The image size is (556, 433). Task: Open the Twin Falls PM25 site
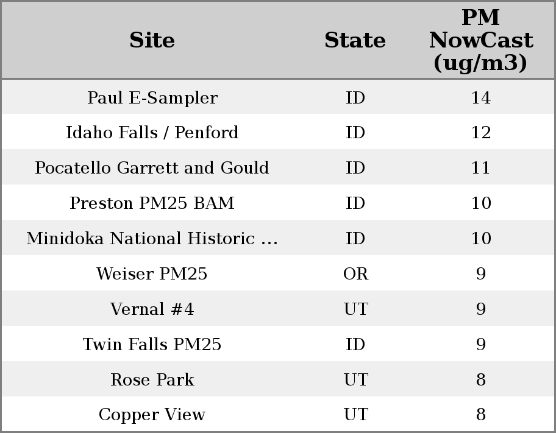pos(152,345)
